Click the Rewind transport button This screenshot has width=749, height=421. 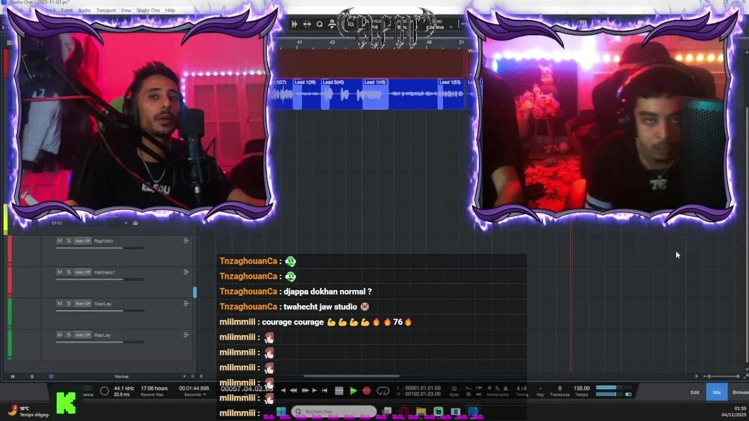click(294, 391)
